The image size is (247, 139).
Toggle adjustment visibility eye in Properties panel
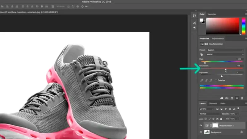(237, 98)
